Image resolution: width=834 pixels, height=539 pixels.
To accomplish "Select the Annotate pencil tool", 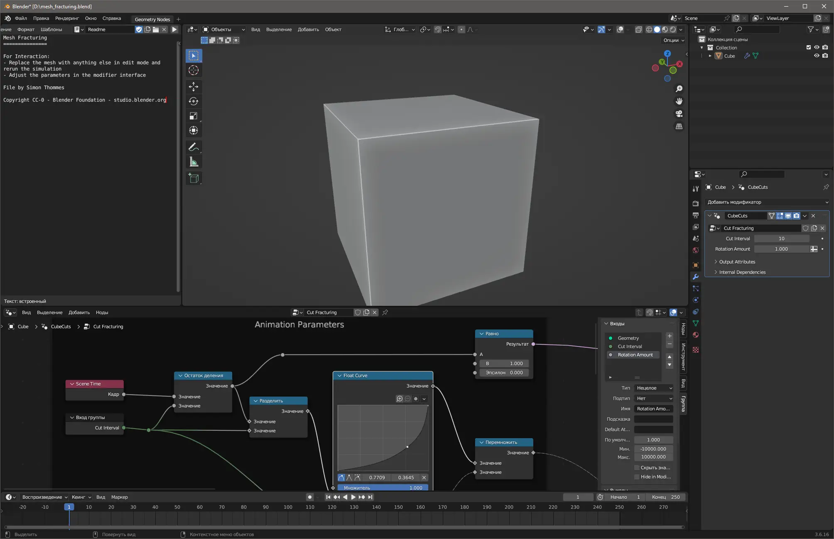I will [x=194, y=147].
